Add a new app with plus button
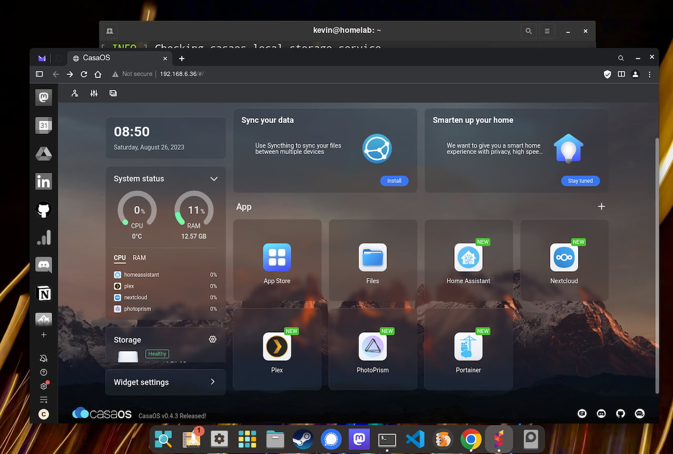 601,207
